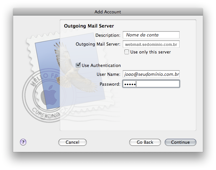Open the help question mark button
The height and width of the screenshot is (170, 216).
click(x=23, y=142)
